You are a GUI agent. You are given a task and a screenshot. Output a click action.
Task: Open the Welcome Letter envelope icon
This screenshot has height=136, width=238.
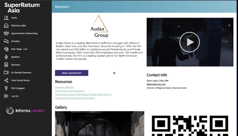(x=6, y=25)
